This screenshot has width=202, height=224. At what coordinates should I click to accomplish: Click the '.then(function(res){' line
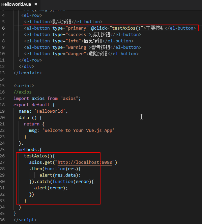pyautogui.click(x=55, y=169)
